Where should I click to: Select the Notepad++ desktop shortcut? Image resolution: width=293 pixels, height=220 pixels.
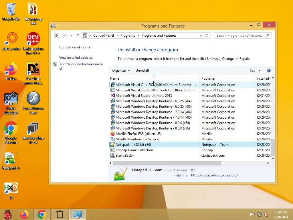[11, 160]
